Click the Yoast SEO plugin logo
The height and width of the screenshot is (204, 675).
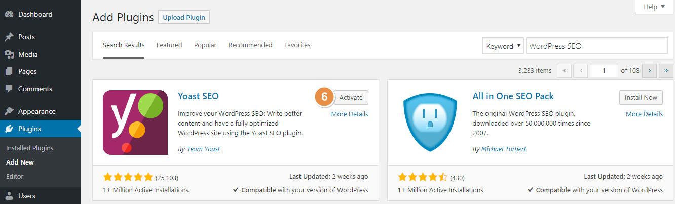(135, 122)
